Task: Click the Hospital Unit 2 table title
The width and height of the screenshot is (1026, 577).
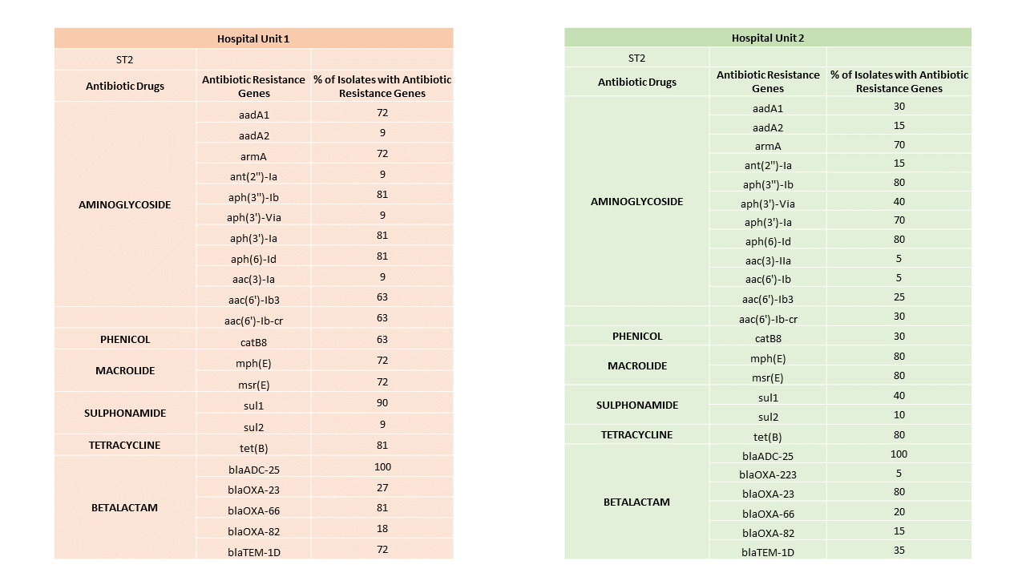Action: 767,38
